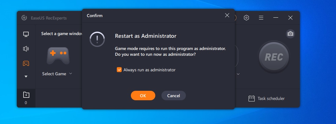Start recording with REC button
The width and height of the screenshot is (336, 124).
click(274, 57)
